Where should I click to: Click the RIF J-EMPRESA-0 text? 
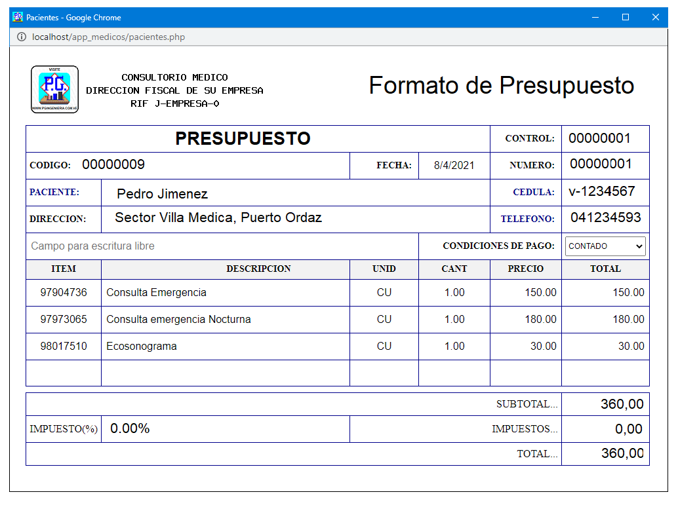click(174, 103)
